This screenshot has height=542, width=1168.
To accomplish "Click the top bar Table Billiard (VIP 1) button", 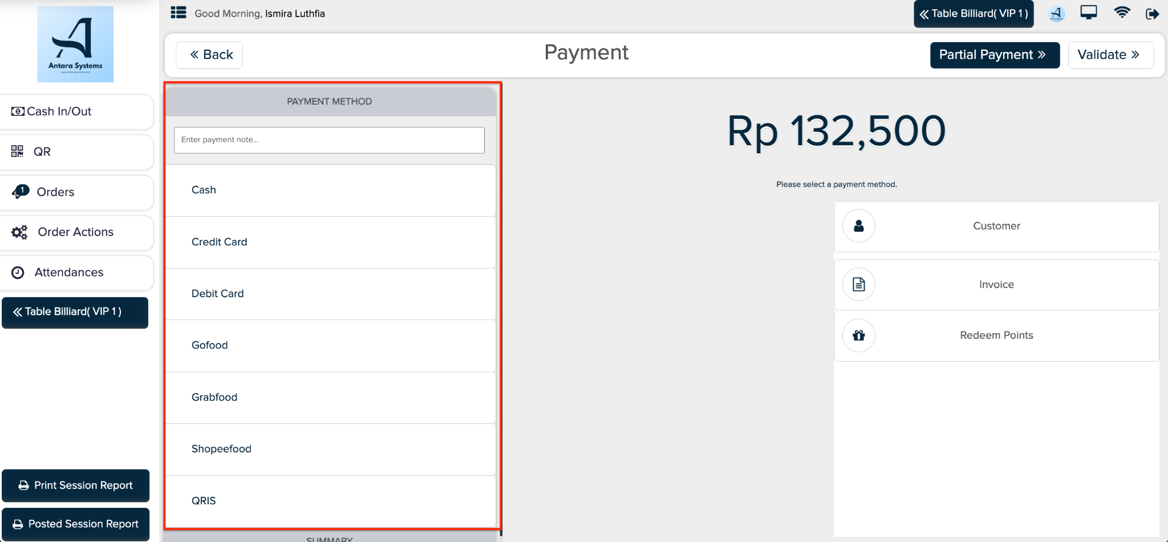I will coord(974,14).
